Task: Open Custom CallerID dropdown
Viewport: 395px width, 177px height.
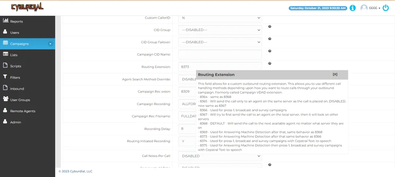Action: 220,18
